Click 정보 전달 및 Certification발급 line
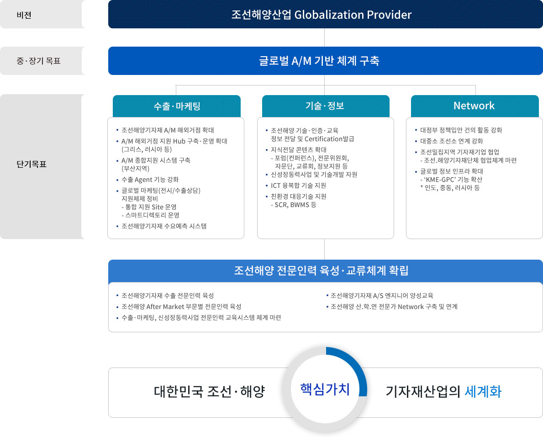 click(312, 139)
